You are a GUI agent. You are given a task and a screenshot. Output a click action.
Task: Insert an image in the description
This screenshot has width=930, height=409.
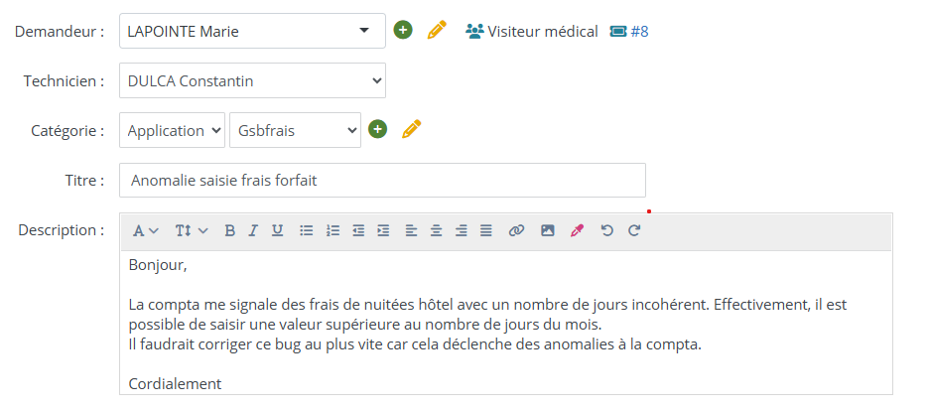coord(547,230)
